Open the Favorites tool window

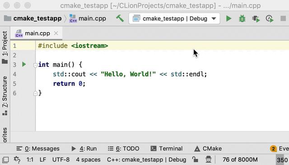[x=5, y=135]
